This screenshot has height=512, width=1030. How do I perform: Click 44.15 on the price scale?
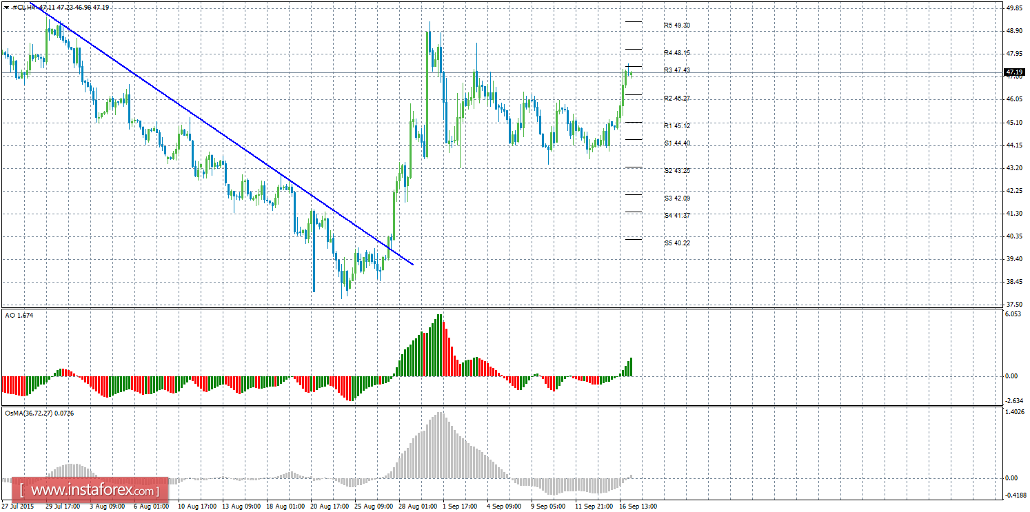tap(1014, 145)
